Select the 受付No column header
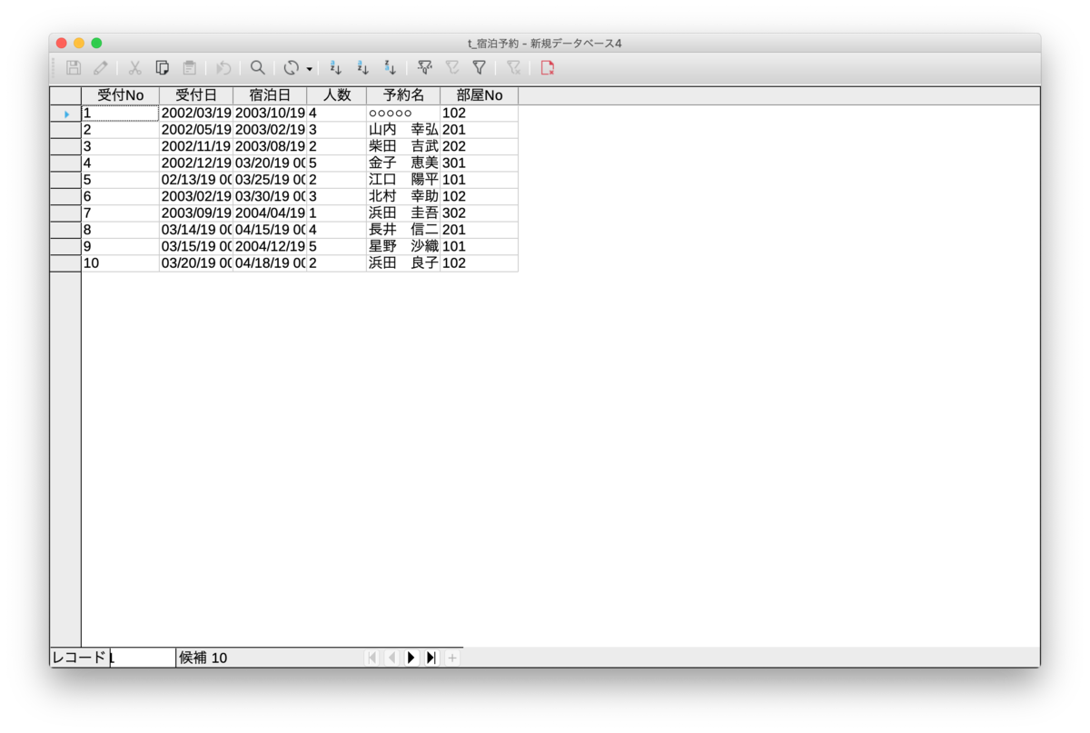Viewport: 1090px width, 733px height. pyautogui.click(x=120, y=95)
